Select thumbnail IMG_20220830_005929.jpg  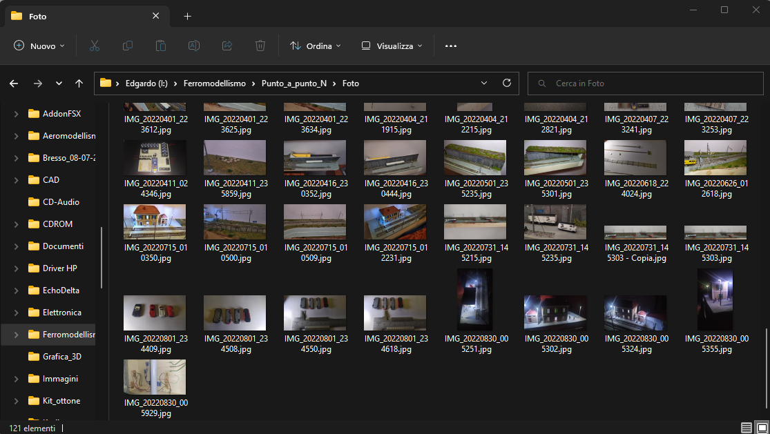(x=155, y=377)
